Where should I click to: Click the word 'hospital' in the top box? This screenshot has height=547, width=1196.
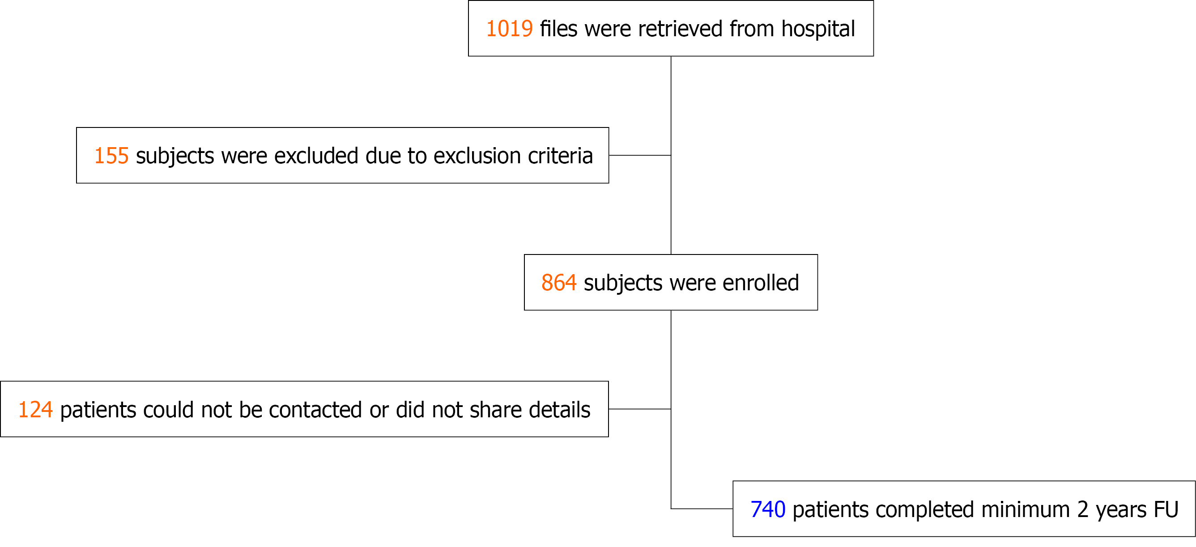[x=817, y=29]
